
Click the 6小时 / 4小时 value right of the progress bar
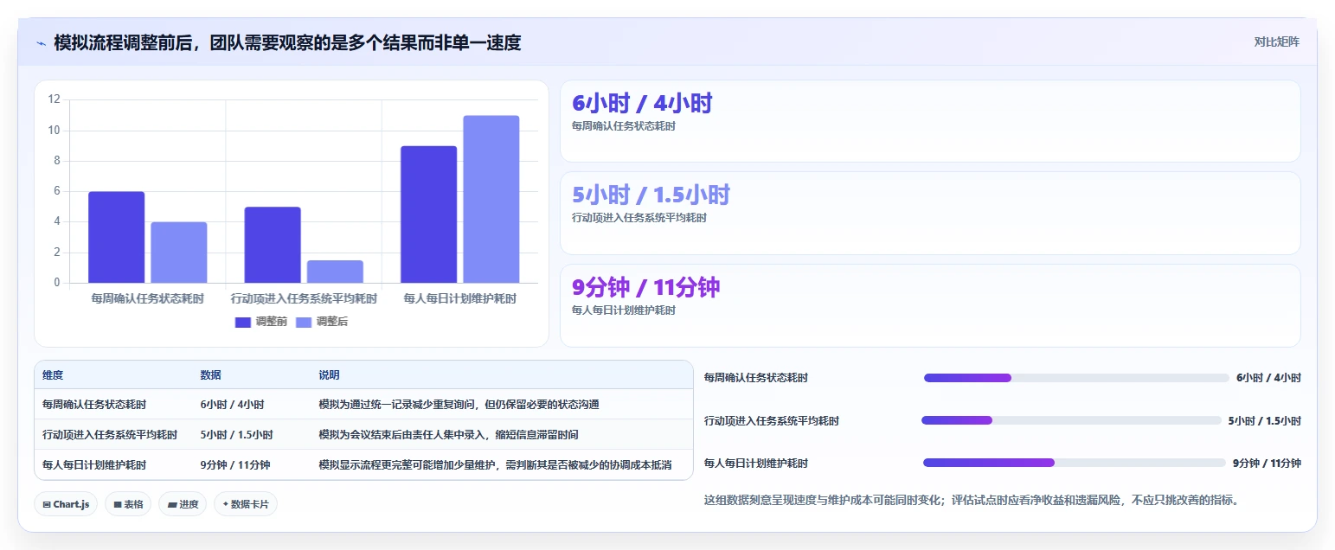point(1268,378)
